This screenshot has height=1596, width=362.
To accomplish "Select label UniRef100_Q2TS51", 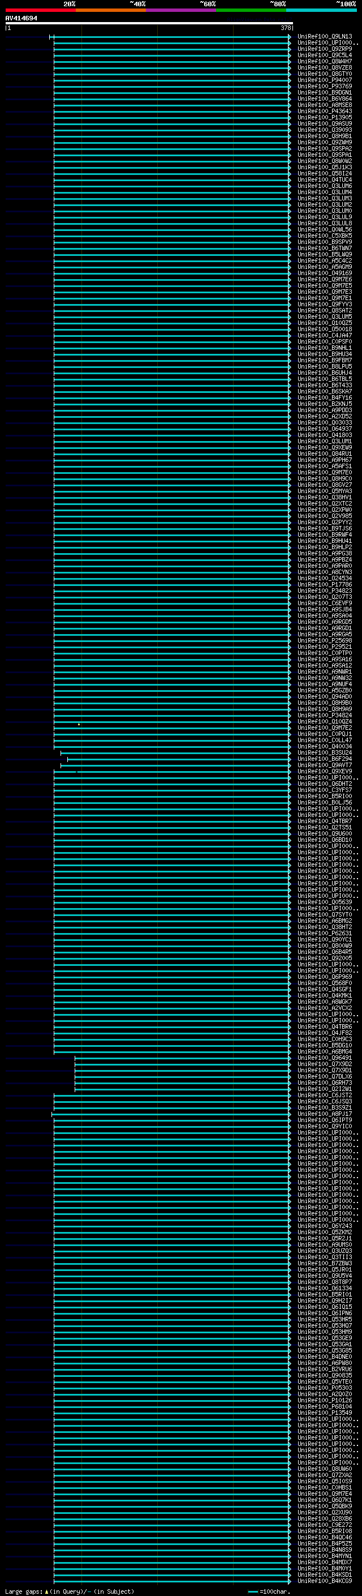I will 325,828.
